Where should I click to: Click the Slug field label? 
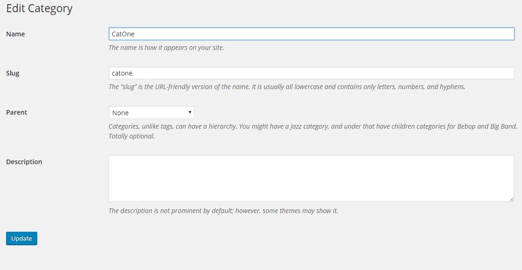(13, 73)
